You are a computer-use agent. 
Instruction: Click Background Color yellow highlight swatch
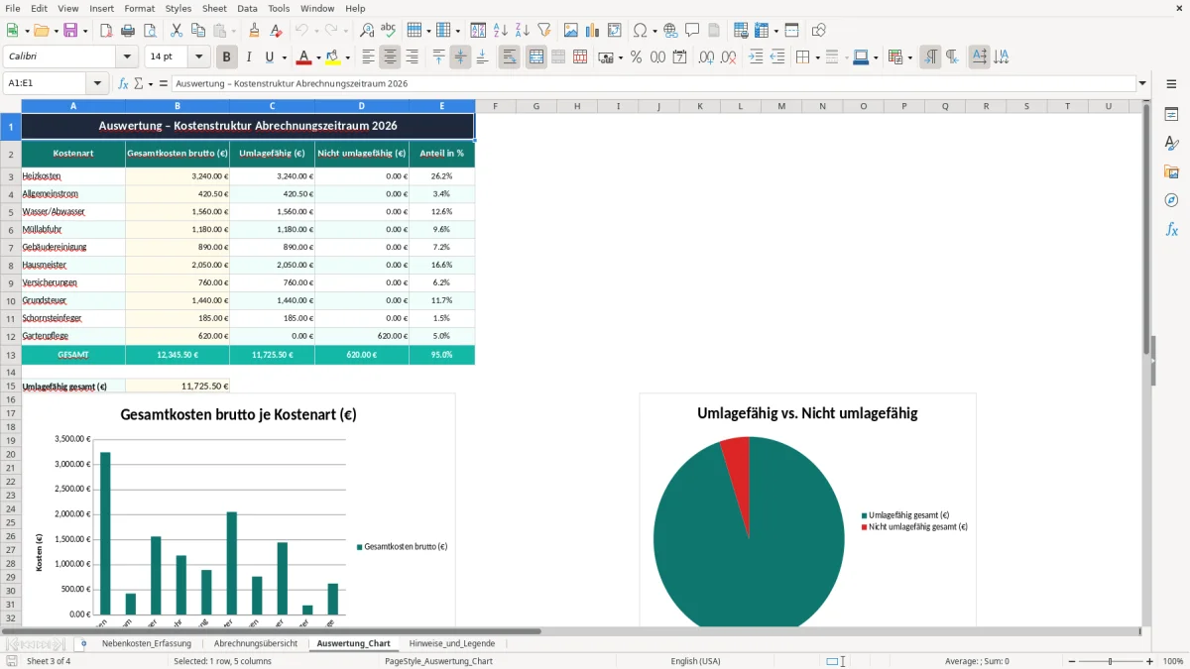tap(333, 57)
